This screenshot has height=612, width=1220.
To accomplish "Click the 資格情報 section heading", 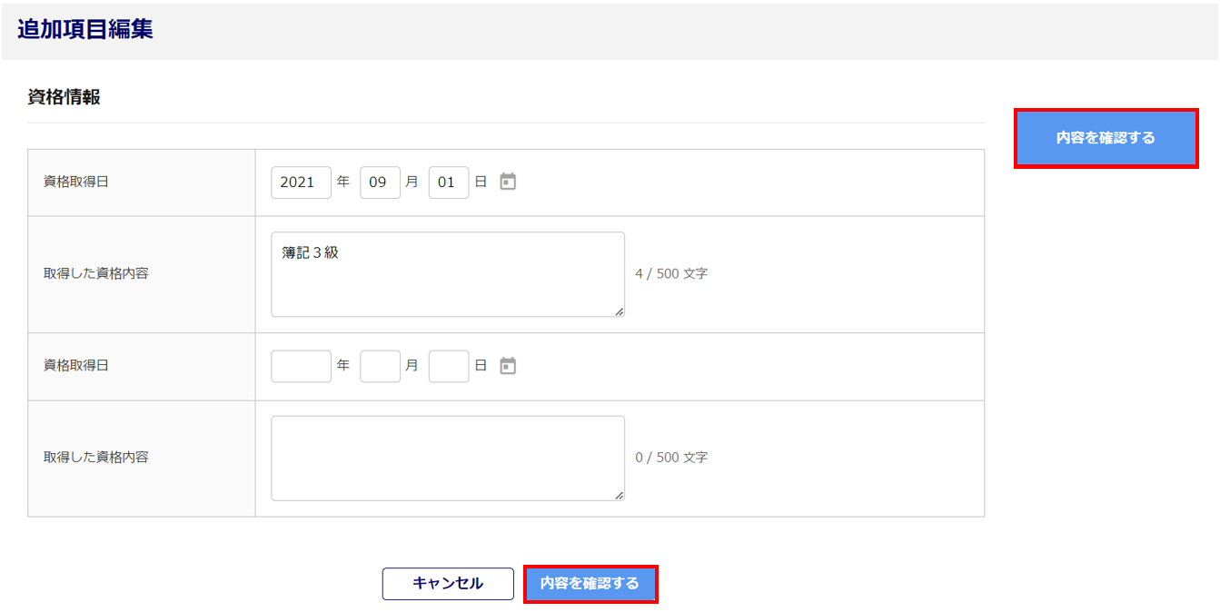I will tap(64, 98).
